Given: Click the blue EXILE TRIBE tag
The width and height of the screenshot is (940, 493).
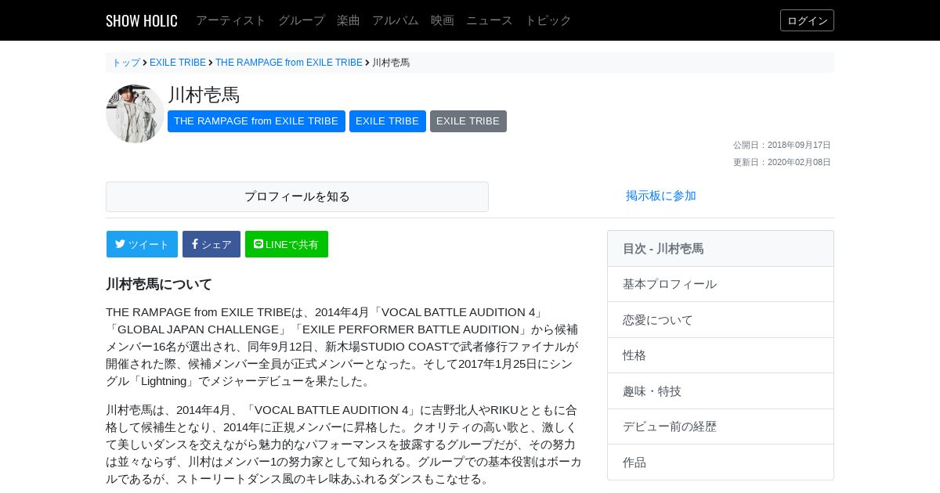Looking at the screenshot, I should (388, 121).
